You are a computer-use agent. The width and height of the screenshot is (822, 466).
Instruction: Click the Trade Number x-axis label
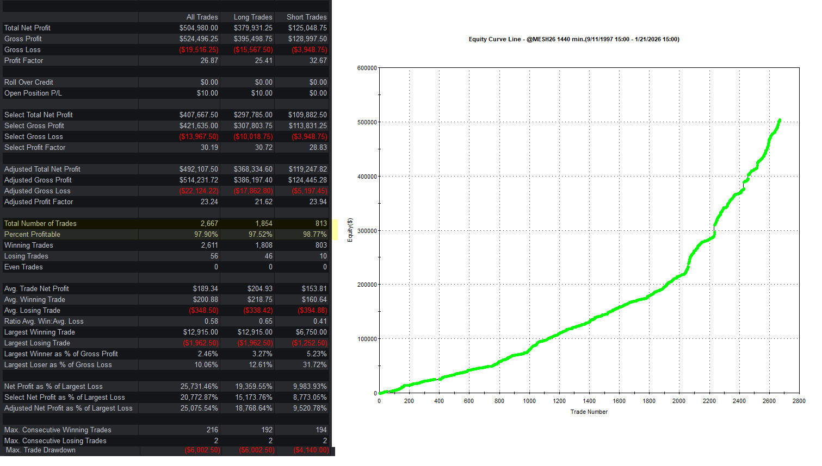coord(589,412)
